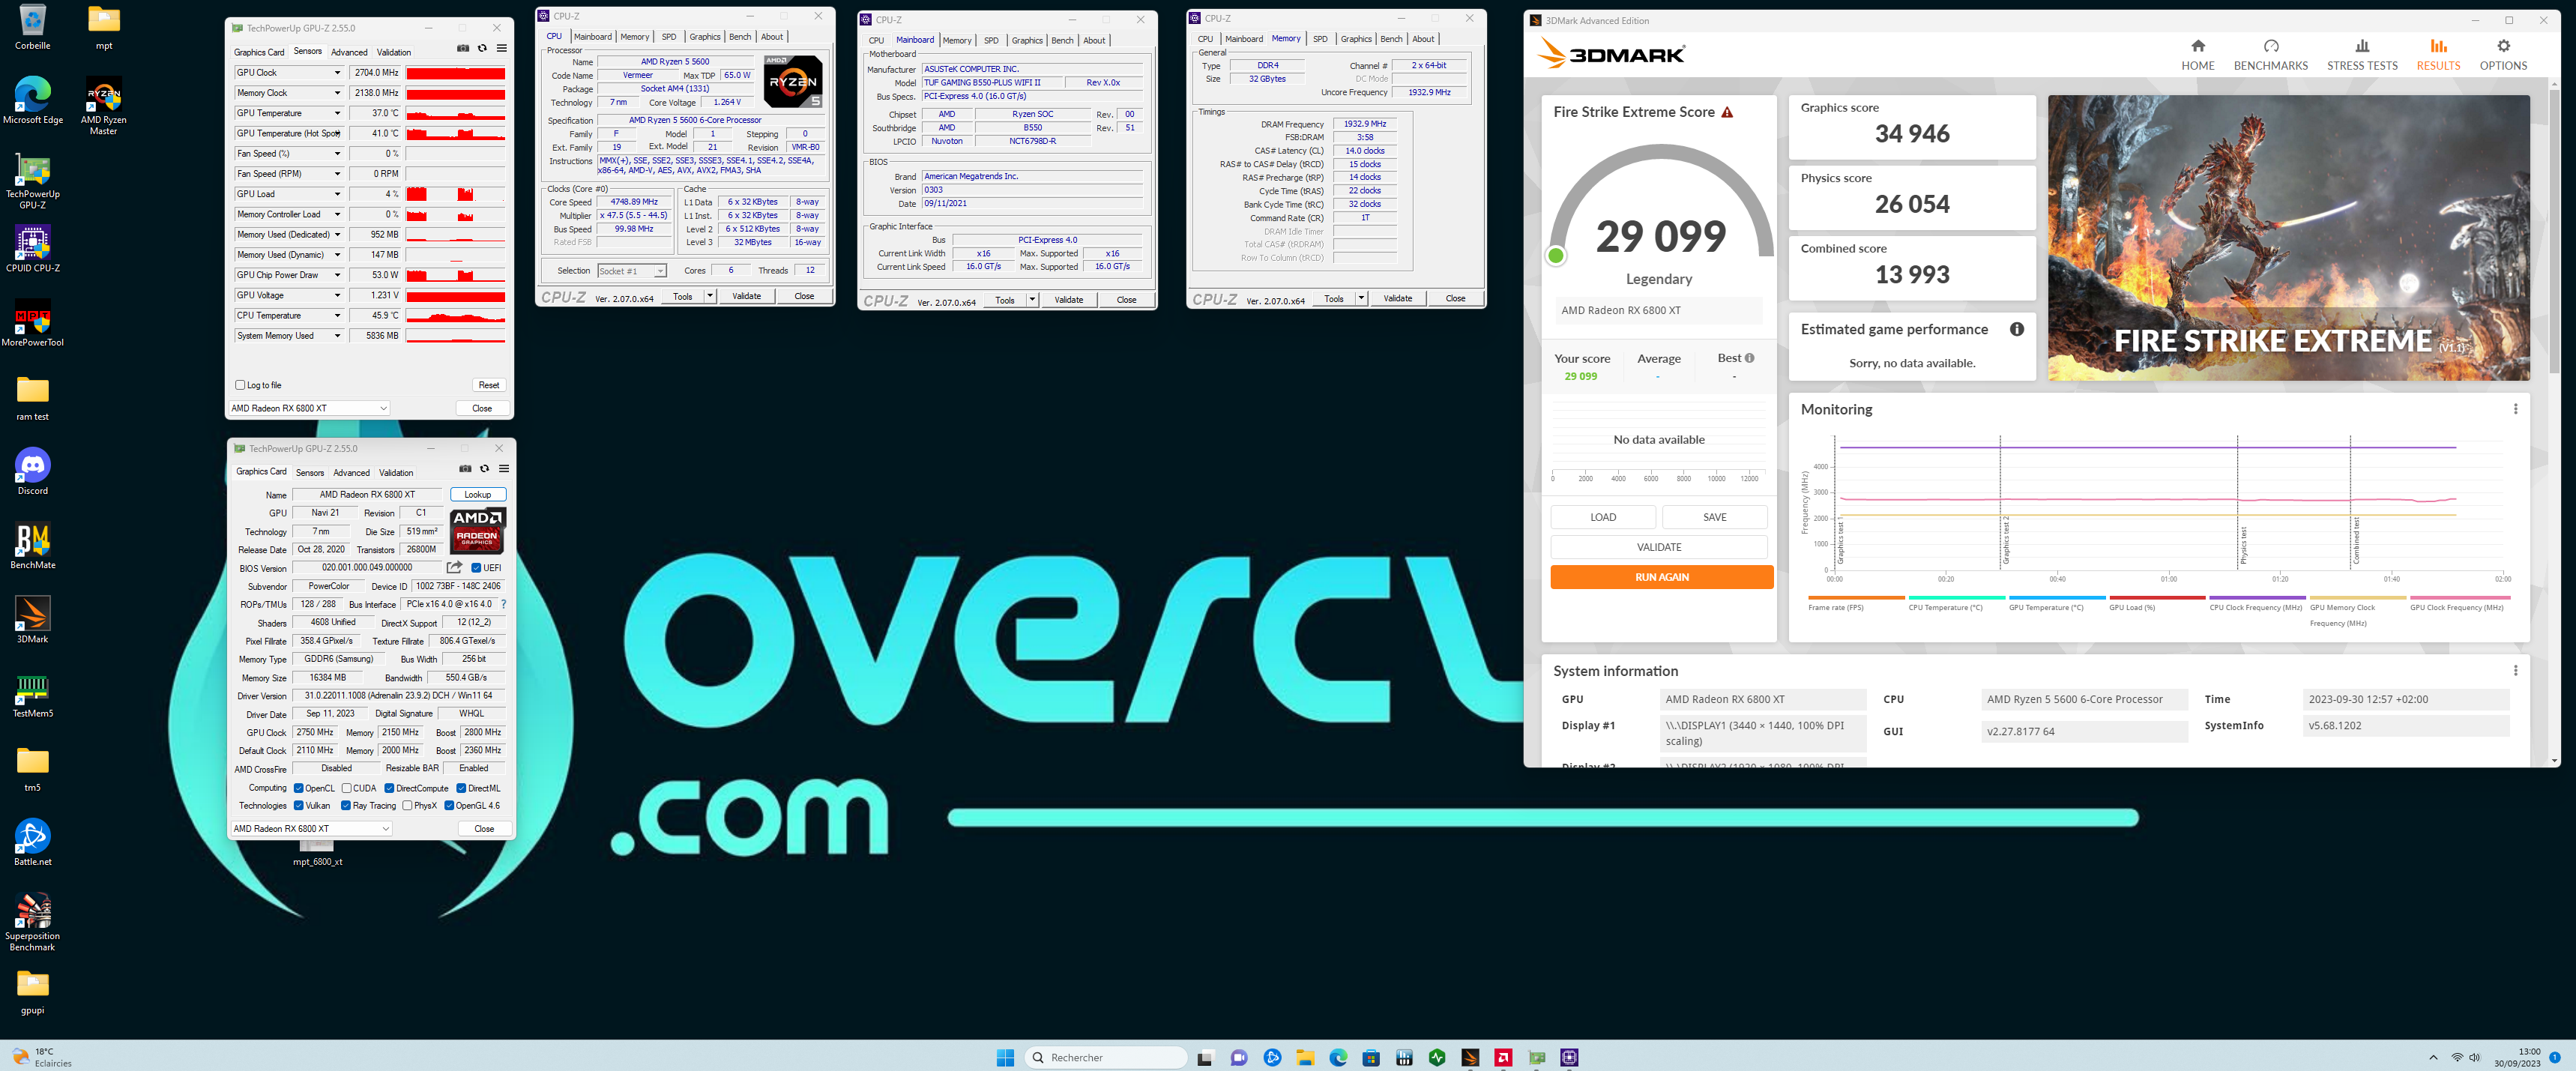The height and width of the screenshot is (1071, 2576).
Task: Select the Superposition Benchmark desktop icon
Action: [32, 922]
